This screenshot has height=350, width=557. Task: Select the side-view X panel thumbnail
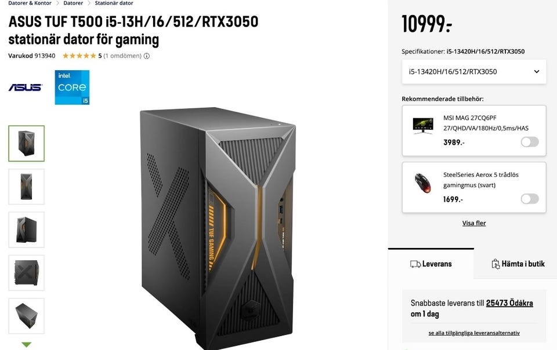point(27,273)
